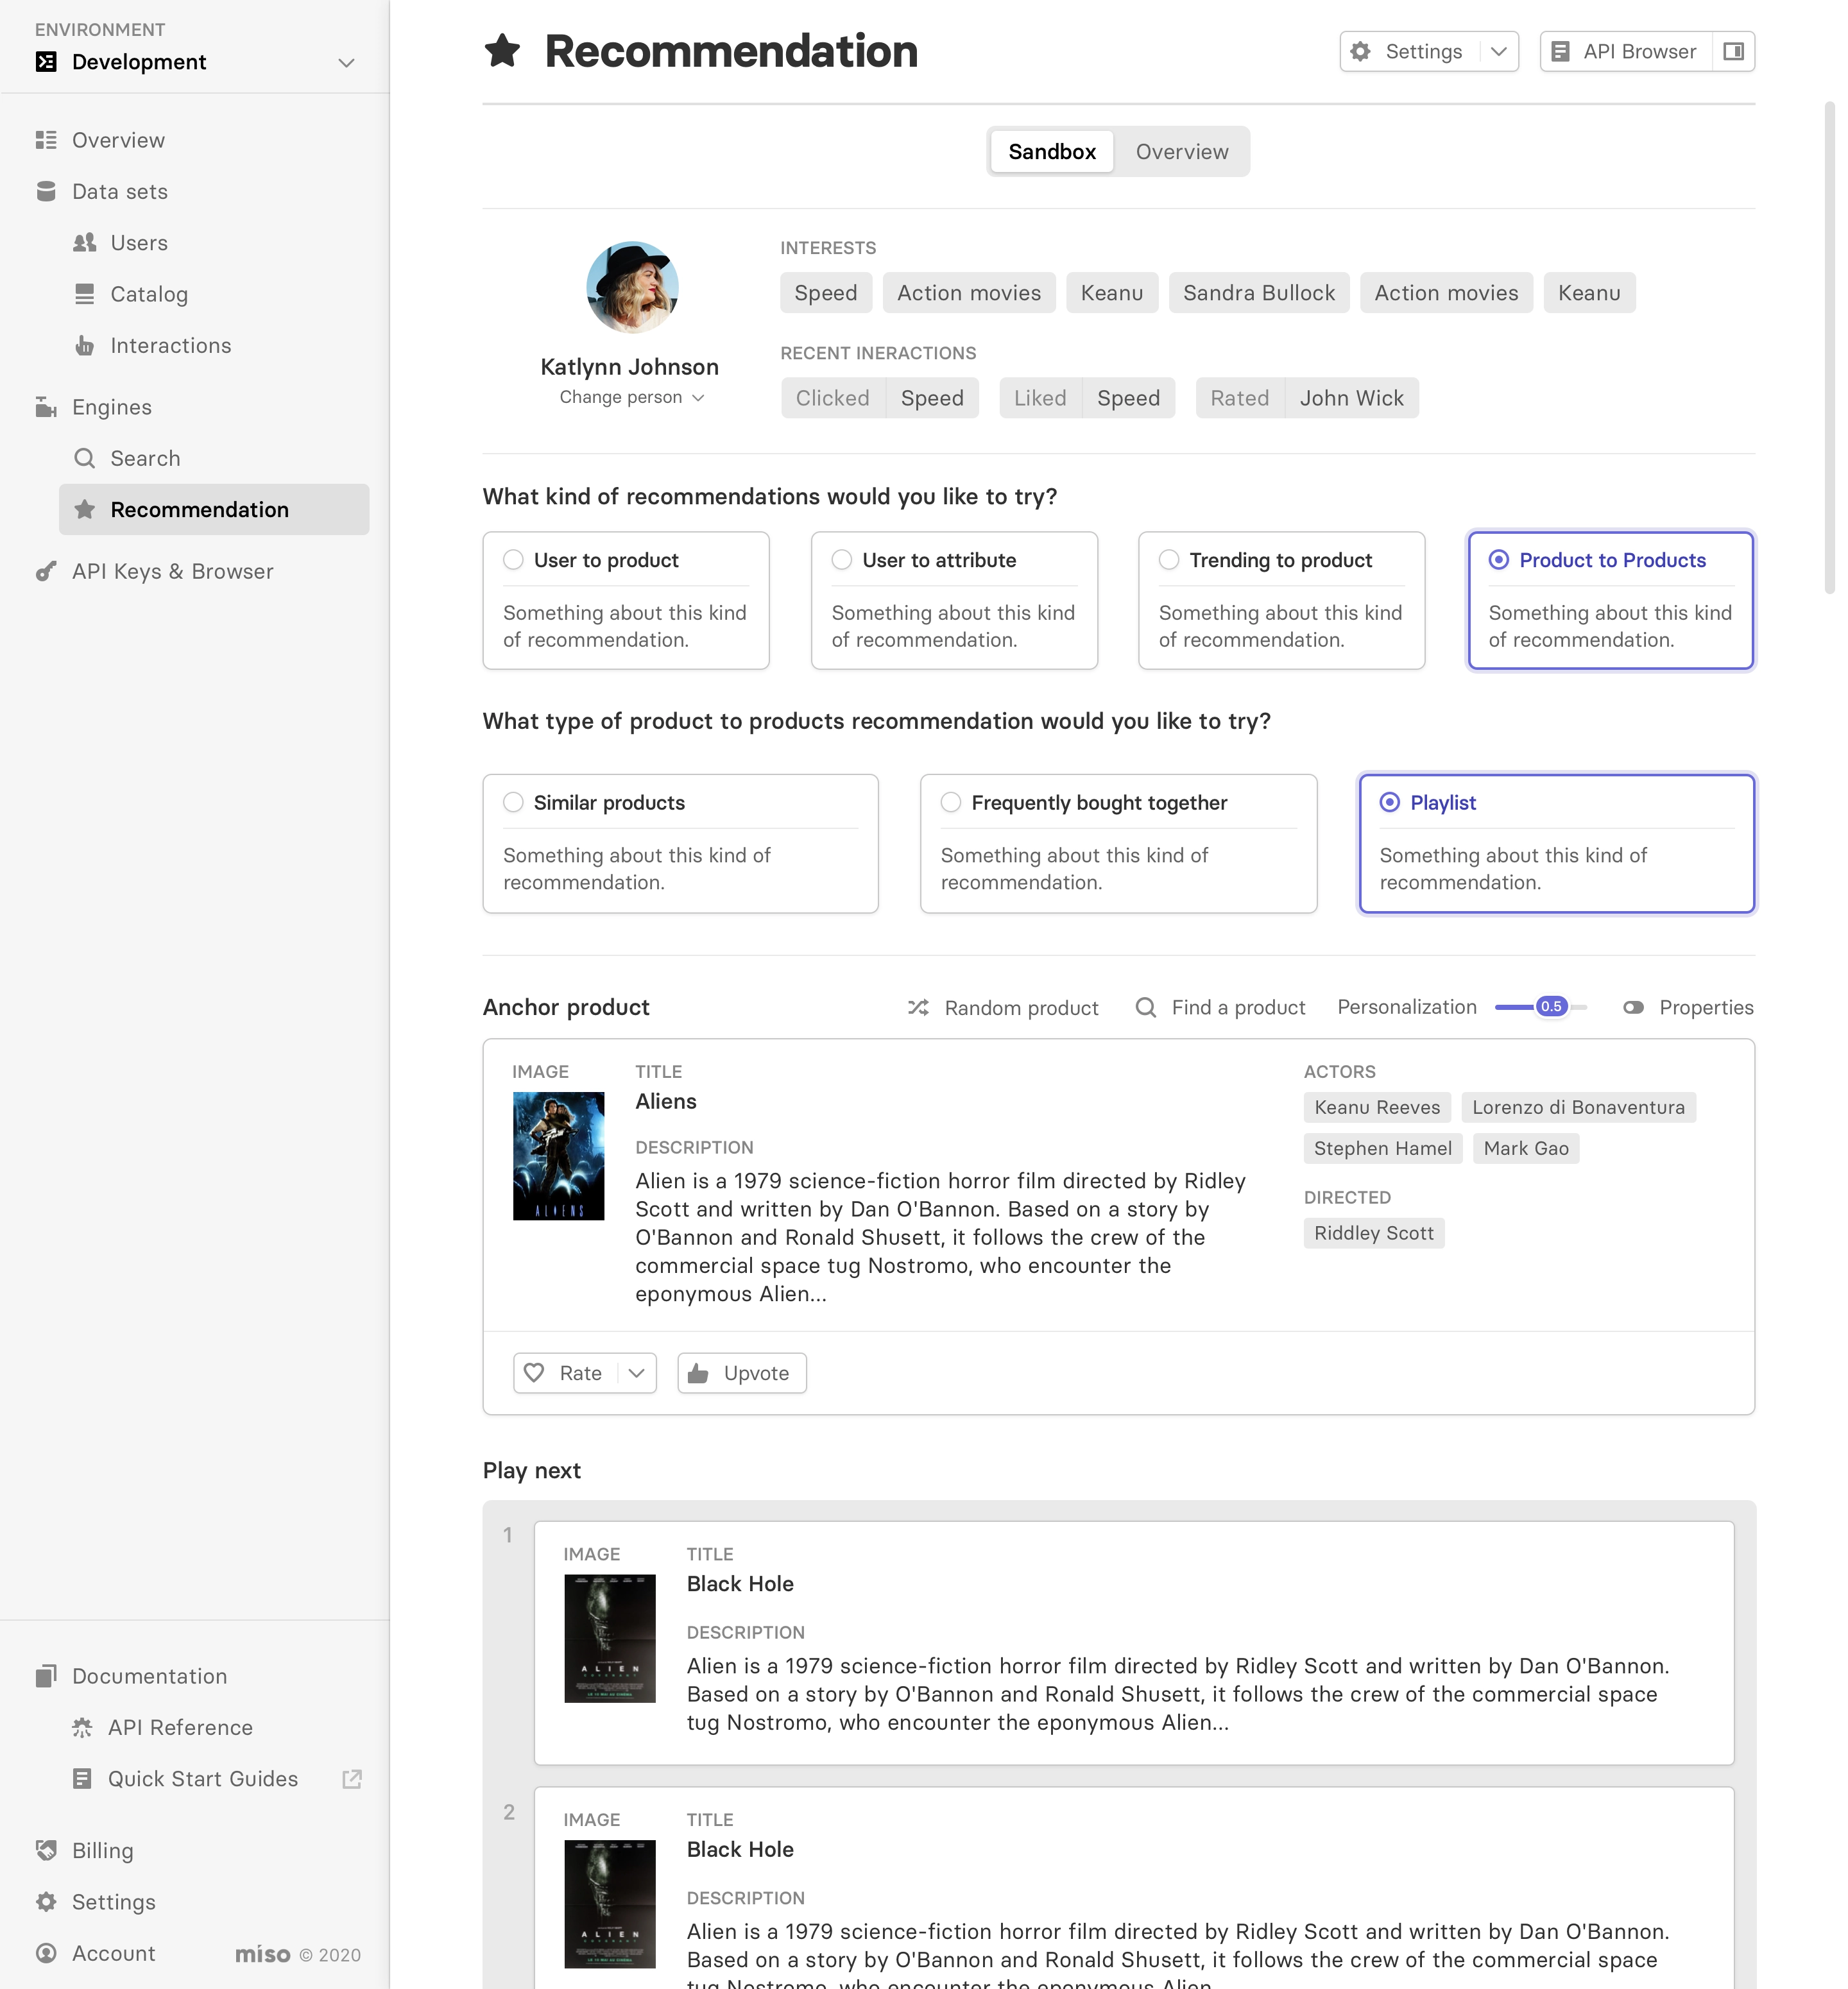This screenshot has width=1848, height=1989.
Task: Click the Account person icon
Action: click(46, 1953)
